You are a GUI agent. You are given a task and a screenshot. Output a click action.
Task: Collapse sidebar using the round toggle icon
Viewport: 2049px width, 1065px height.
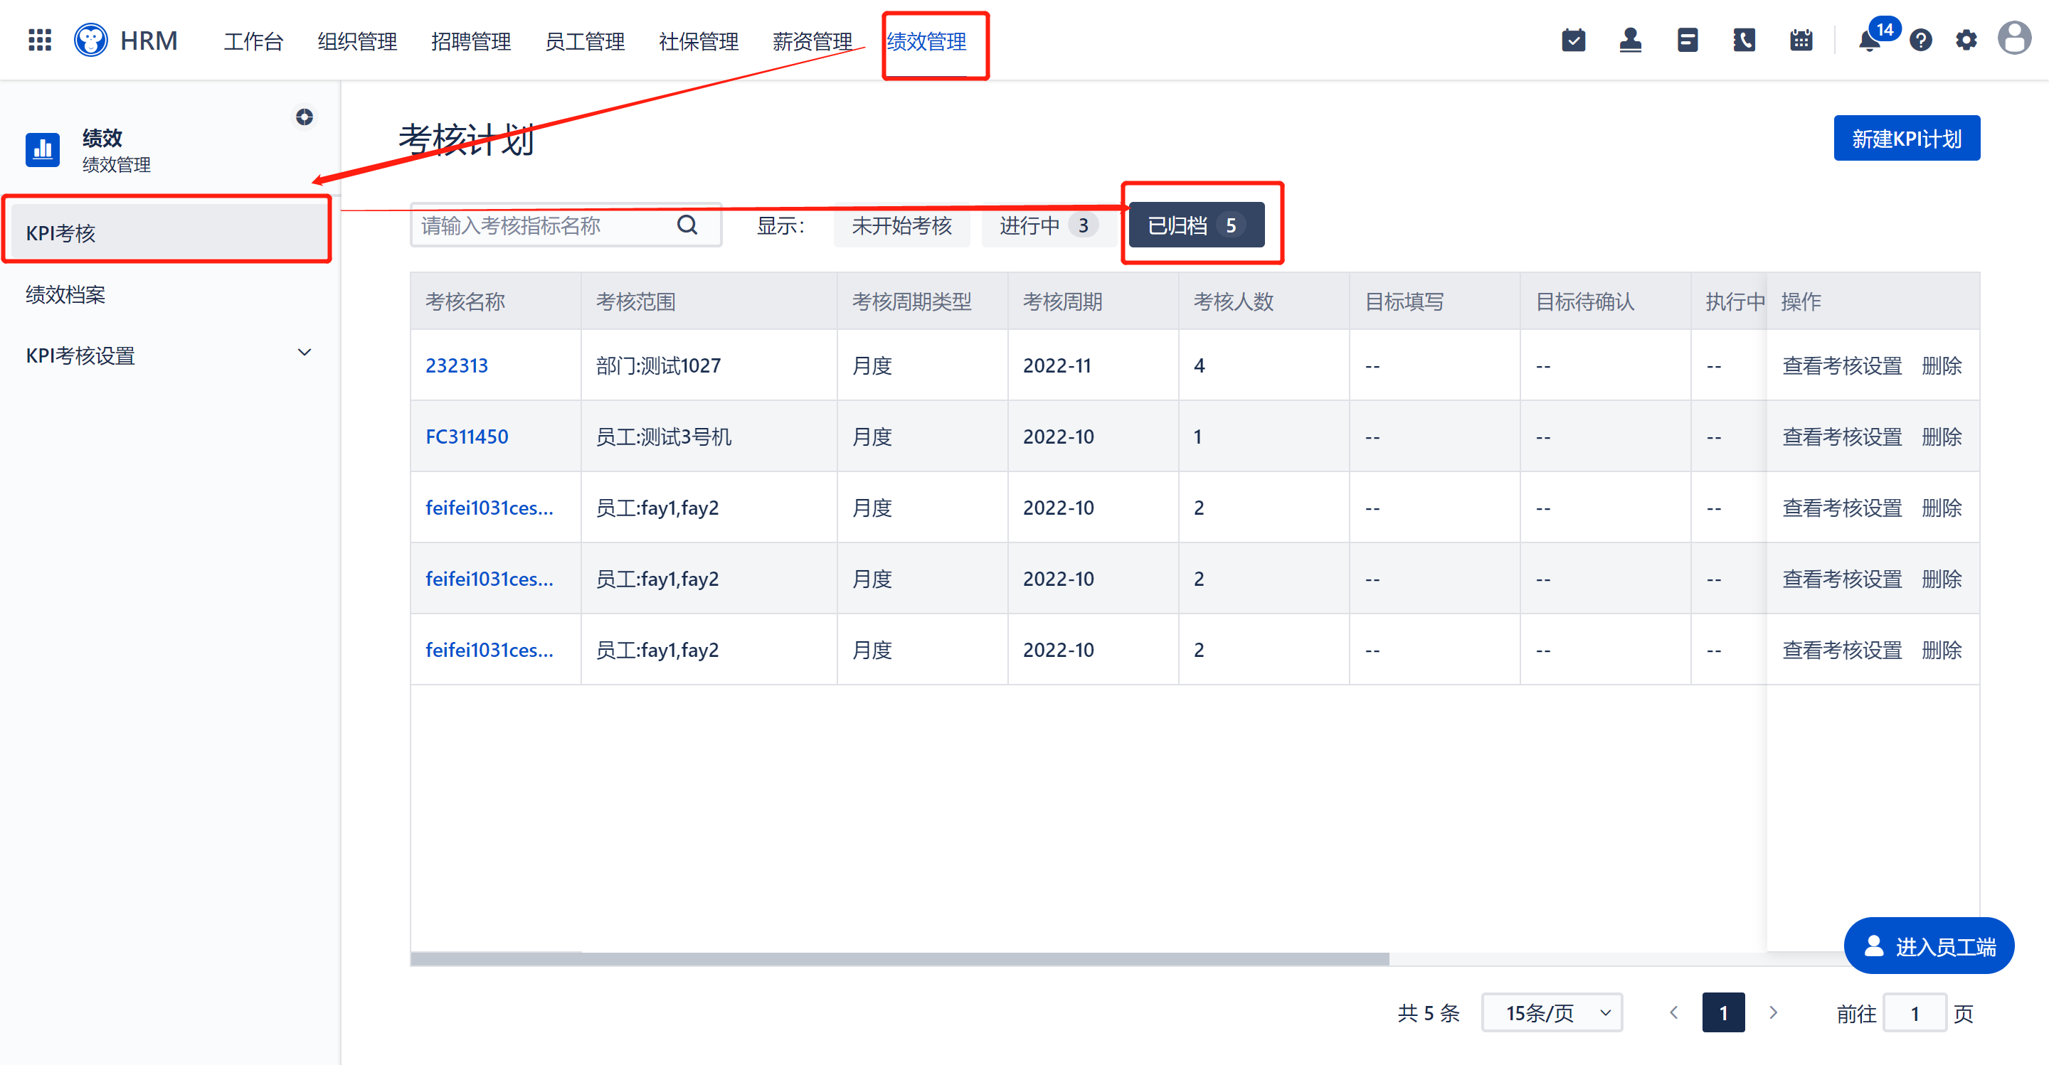pyautogui.click(x=304, y=117)
